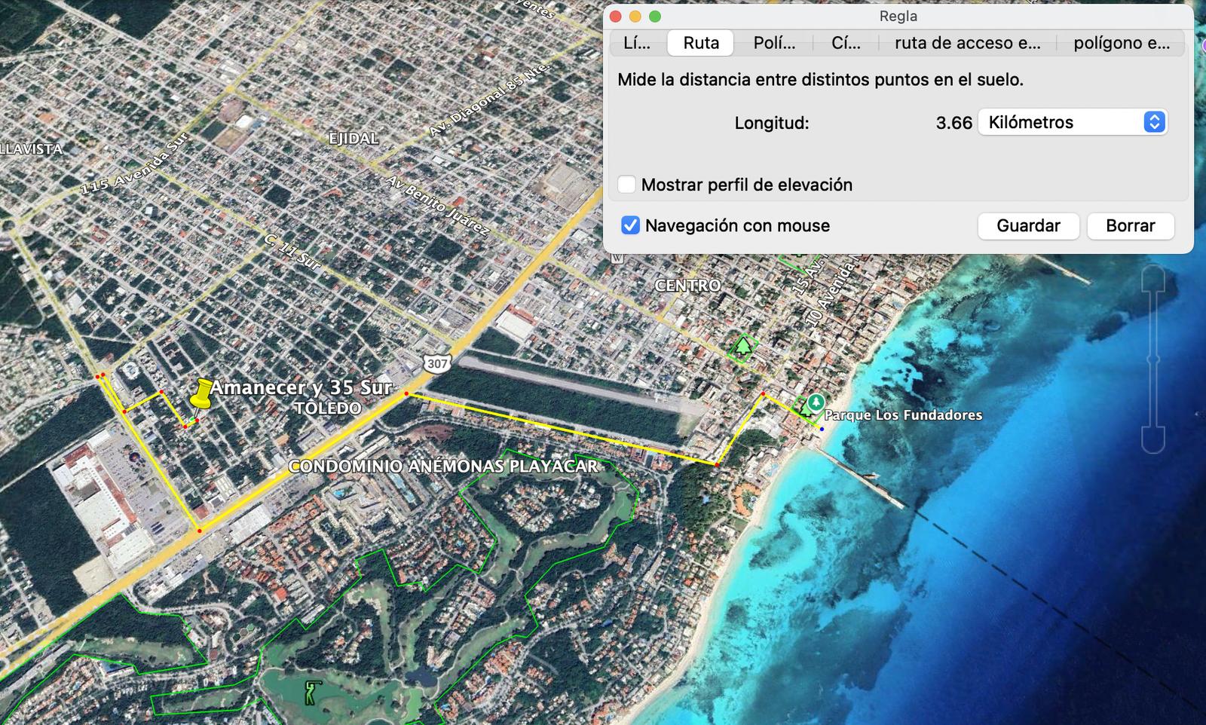1206x725 pixels.
Task: Click the highway 307 shield marker
Action: click(x=436, y=363)
